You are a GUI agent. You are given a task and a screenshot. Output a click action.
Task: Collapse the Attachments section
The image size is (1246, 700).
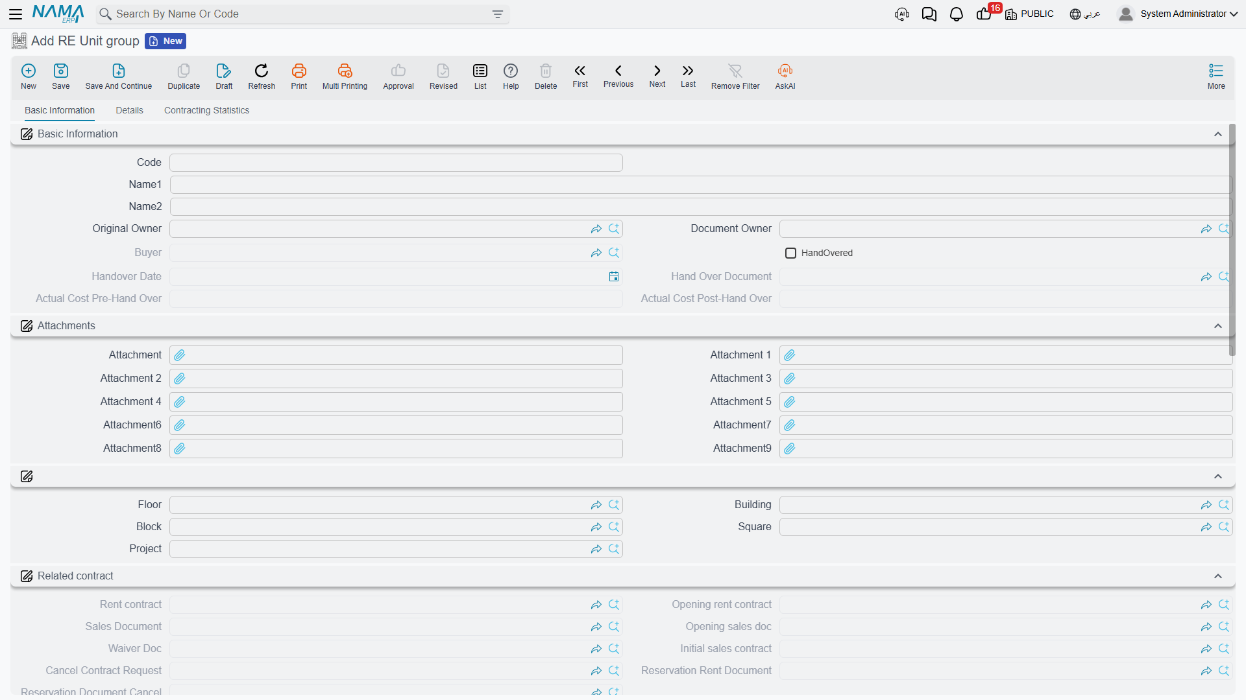(x=1218, y=326)
